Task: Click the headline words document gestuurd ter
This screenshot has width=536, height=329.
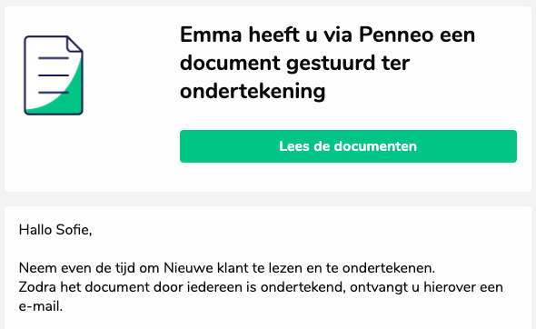Action: coord(294,64)
